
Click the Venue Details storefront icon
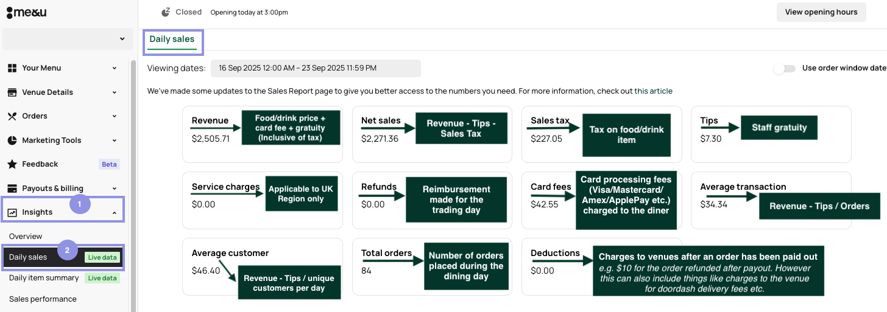tap(12, 92)
